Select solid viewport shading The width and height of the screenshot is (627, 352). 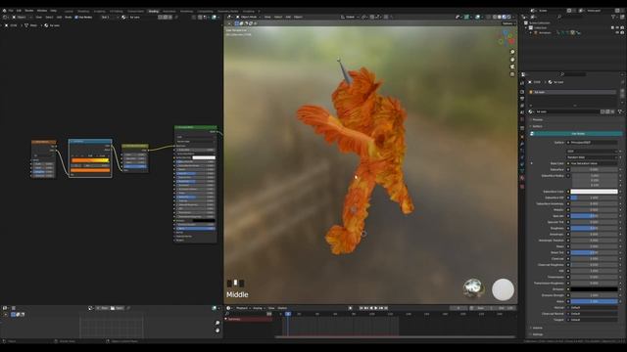(x=500, y=18)
